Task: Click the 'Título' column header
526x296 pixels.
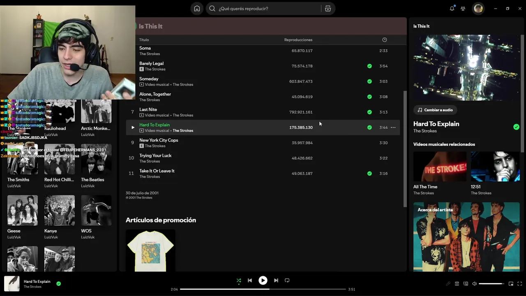Action: 144,40
